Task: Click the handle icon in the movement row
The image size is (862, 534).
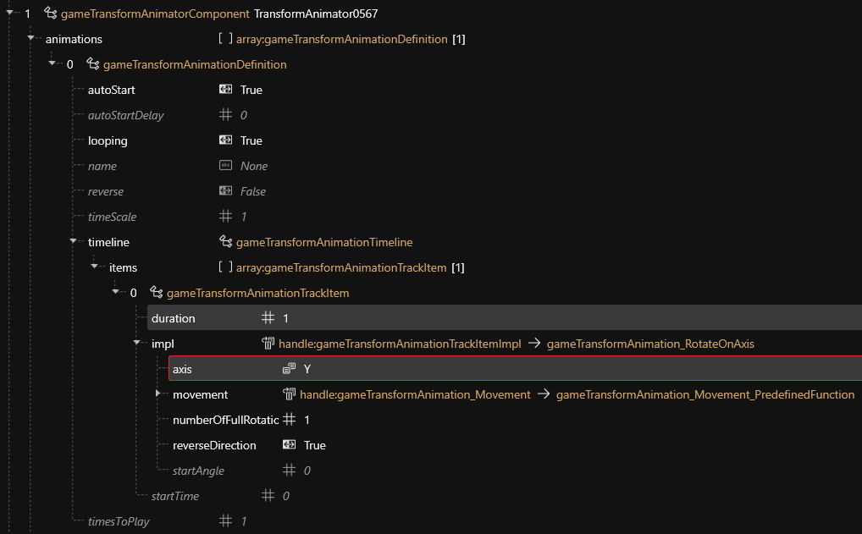Action: [289, 394]
